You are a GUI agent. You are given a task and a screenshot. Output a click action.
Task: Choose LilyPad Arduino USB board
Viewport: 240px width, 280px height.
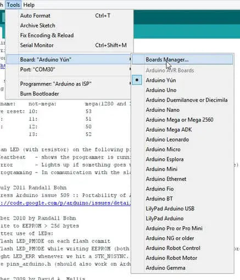(x=182, y=209)
